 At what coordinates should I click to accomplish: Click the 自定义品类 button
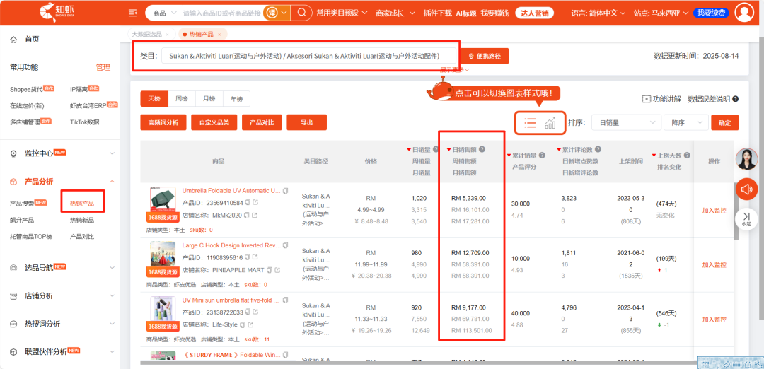[x=214, y=123]
